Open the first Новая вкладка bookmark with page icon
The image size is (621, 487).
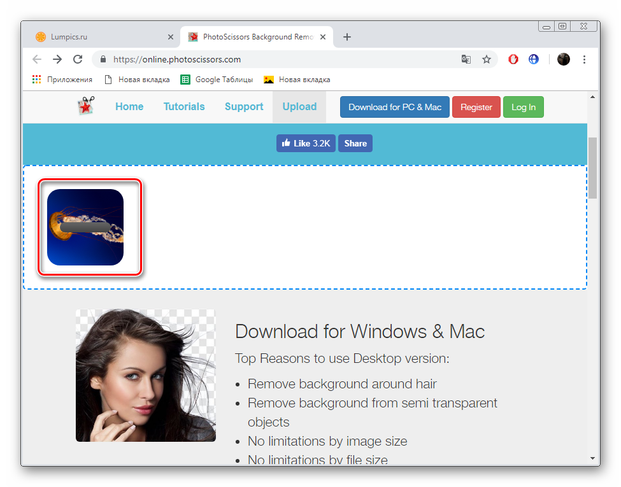pyautogui.click(x=137, y=80)
